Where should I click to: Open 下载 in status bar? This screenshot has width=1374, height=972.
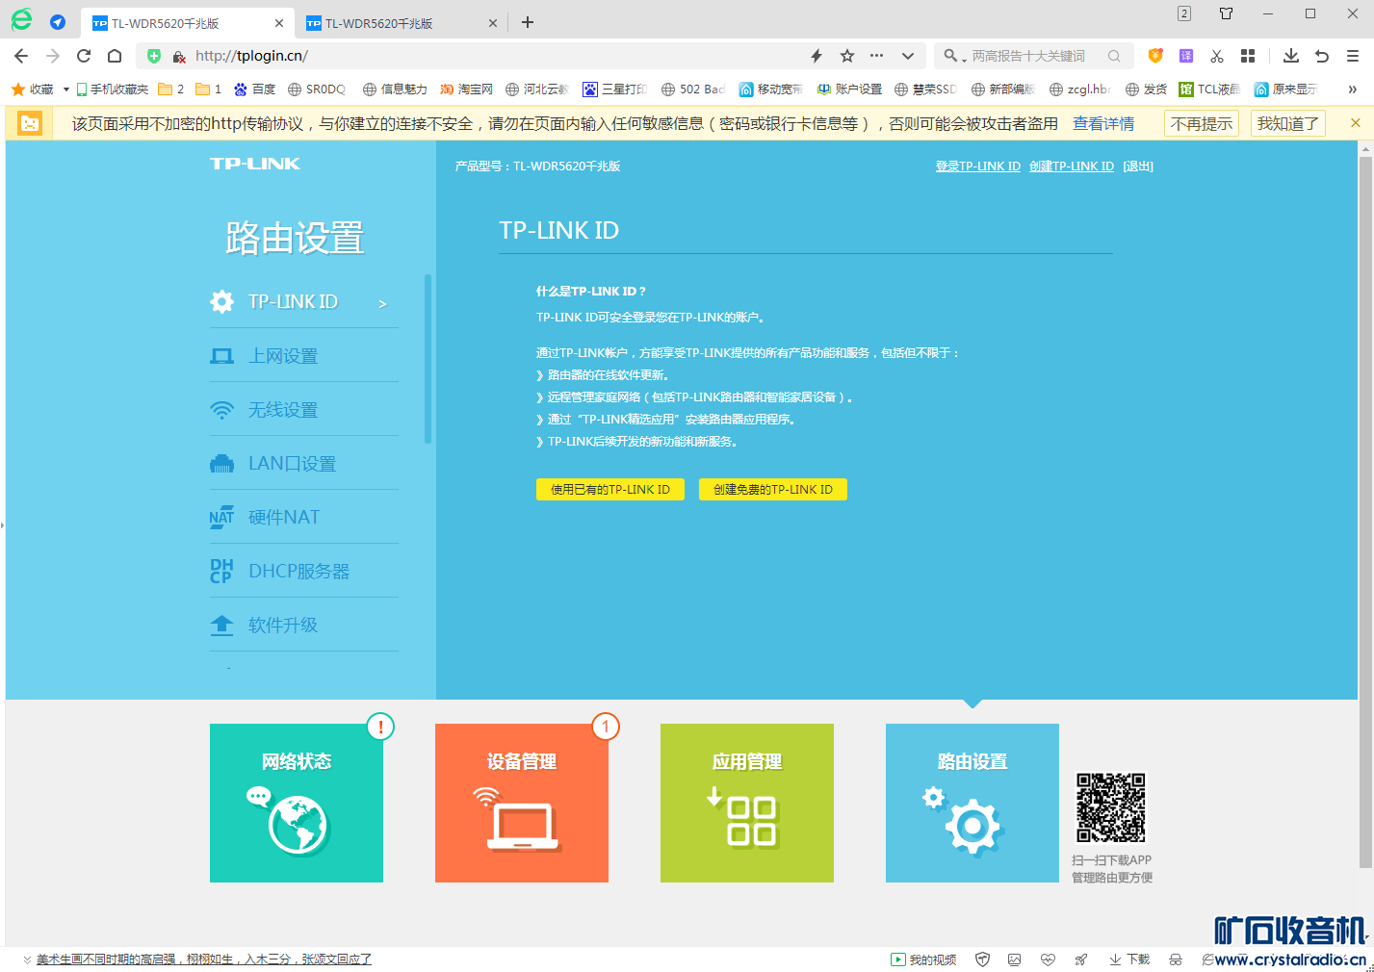click(1129, 959)
